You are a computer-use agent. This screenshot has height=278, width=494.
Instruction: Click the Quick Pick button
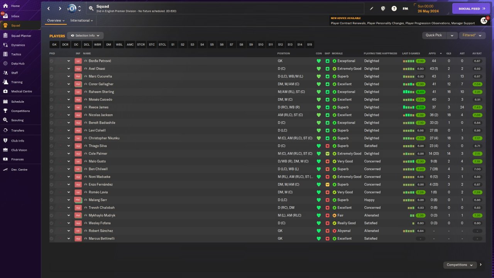click(x=434, y=35)
